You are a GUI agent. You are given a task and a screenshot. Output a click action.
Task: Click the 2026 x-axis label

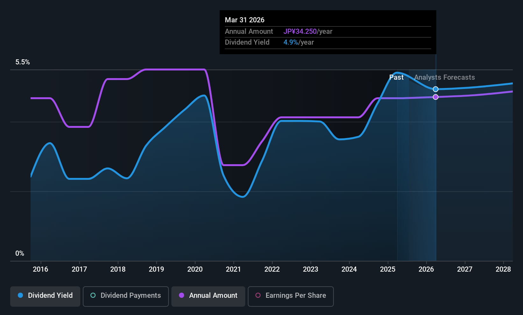426,269
